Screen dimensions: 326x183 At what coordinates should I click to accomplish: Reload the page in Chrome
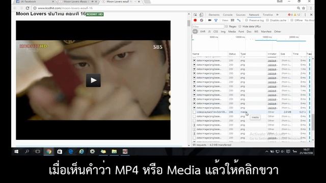pyautogui.click(x=28, y=8)
